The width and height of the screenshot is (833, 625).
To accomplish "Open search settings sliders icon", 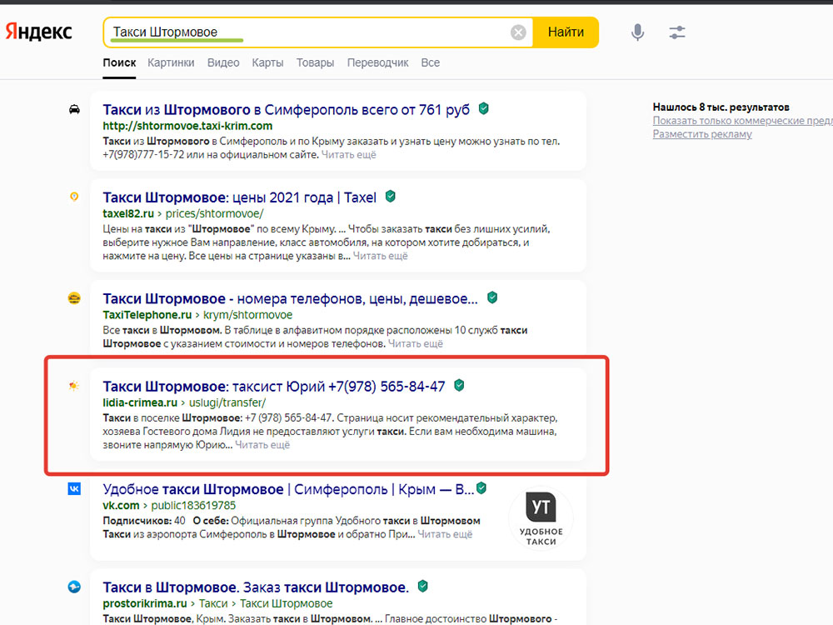I will [x=676, y=32].
